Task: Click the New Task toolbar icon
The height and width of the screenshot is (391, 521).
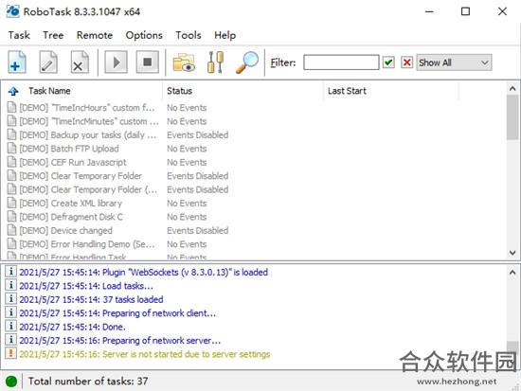Action: 17,62
